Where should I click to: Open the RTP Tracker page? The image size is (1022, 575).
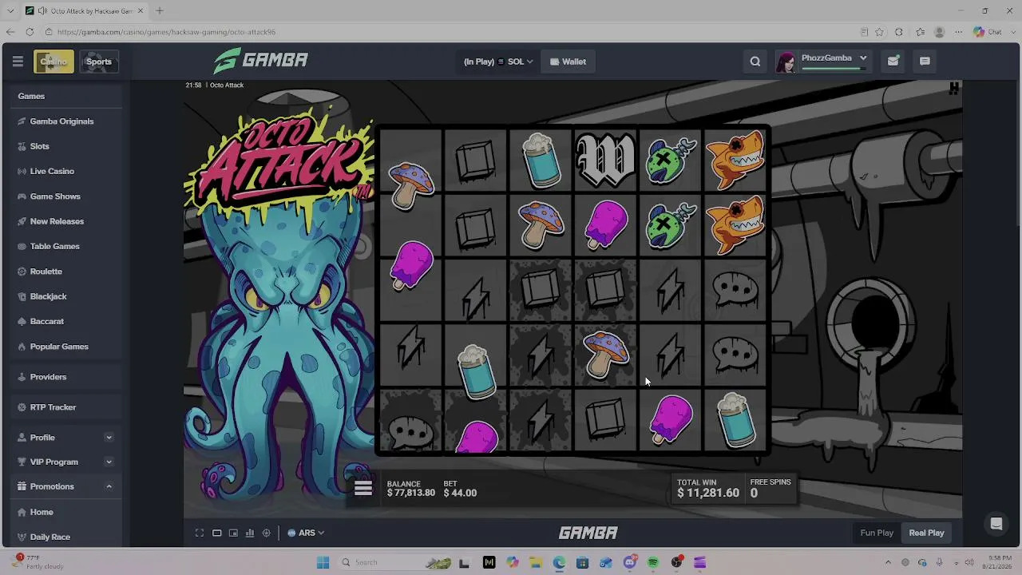tap(65, 407)
